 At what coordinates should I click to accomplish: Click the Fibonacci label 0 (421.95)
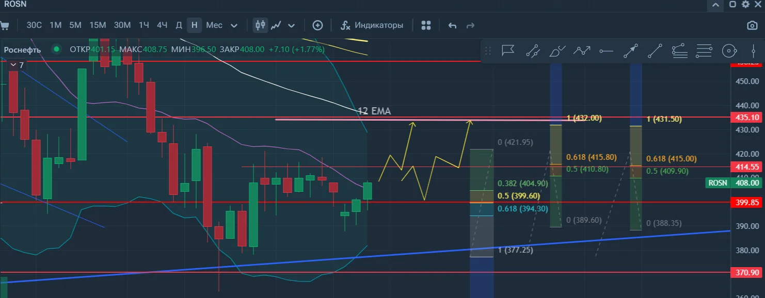pos(515,142)
